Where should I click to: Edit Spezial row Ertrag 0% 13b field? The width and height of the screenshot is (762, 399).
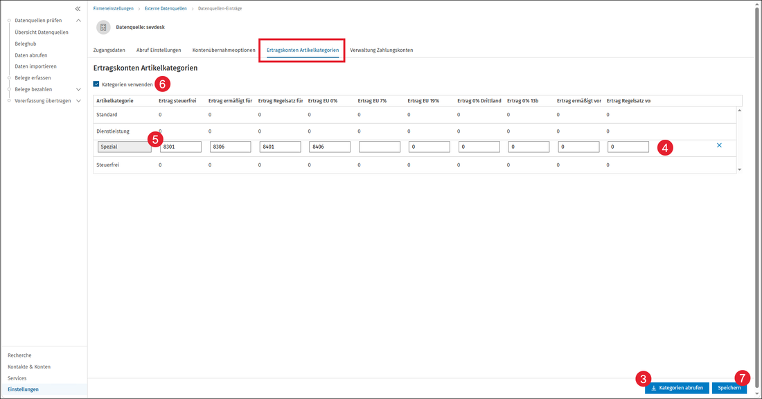(x=529, y=147)
